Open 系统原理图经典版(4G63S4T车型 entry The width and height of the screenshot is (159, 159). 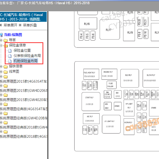tap(24, 109)
